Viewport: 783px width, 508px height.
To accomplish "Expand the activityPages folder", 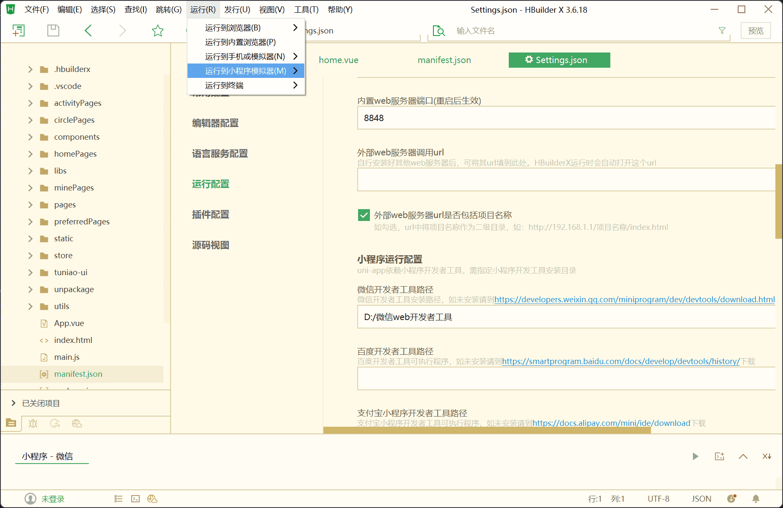I will 30,103.
